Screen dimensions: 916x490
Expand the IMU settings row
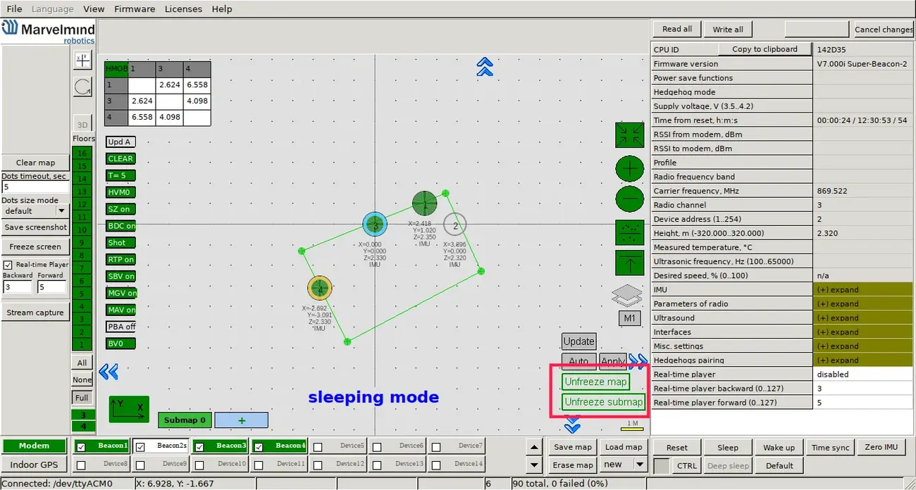pyautogui.click(x=863, y=289)
